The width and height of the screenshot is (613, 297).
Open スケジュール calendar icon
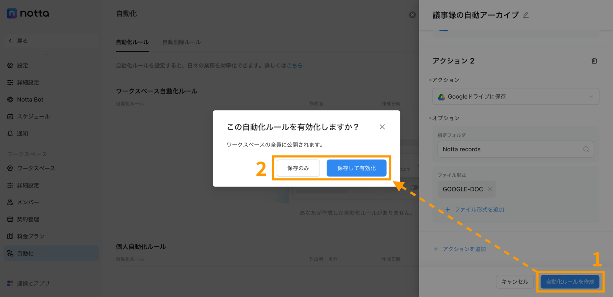click(x=10, y=117)
